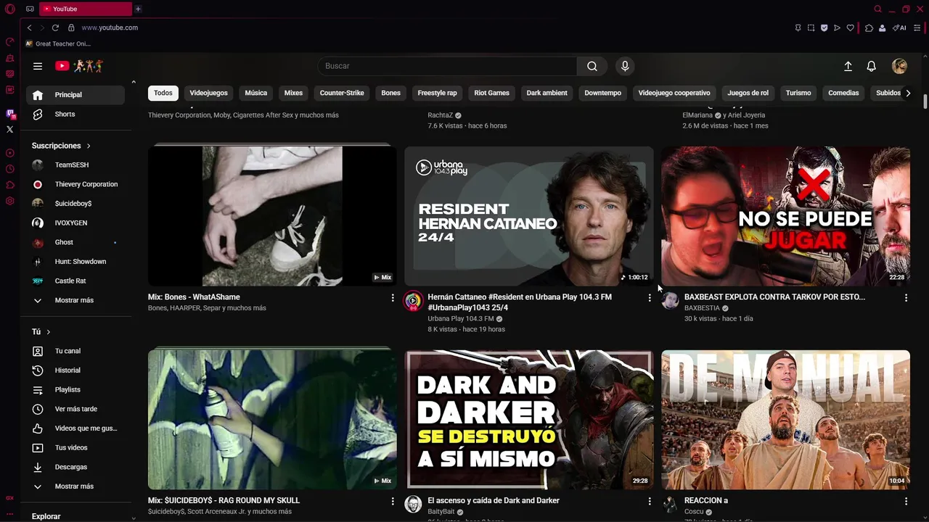Screen dimensions: 929x522
Task: Open the account avatar menu
Action: (x=899, y=66)
